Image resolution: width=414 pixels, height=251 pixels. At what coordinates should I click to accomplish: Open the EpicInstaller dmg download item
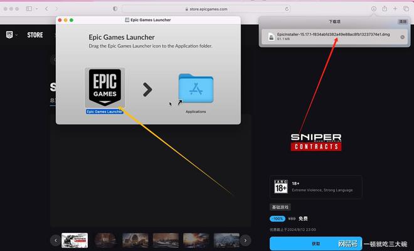point(334,36)
